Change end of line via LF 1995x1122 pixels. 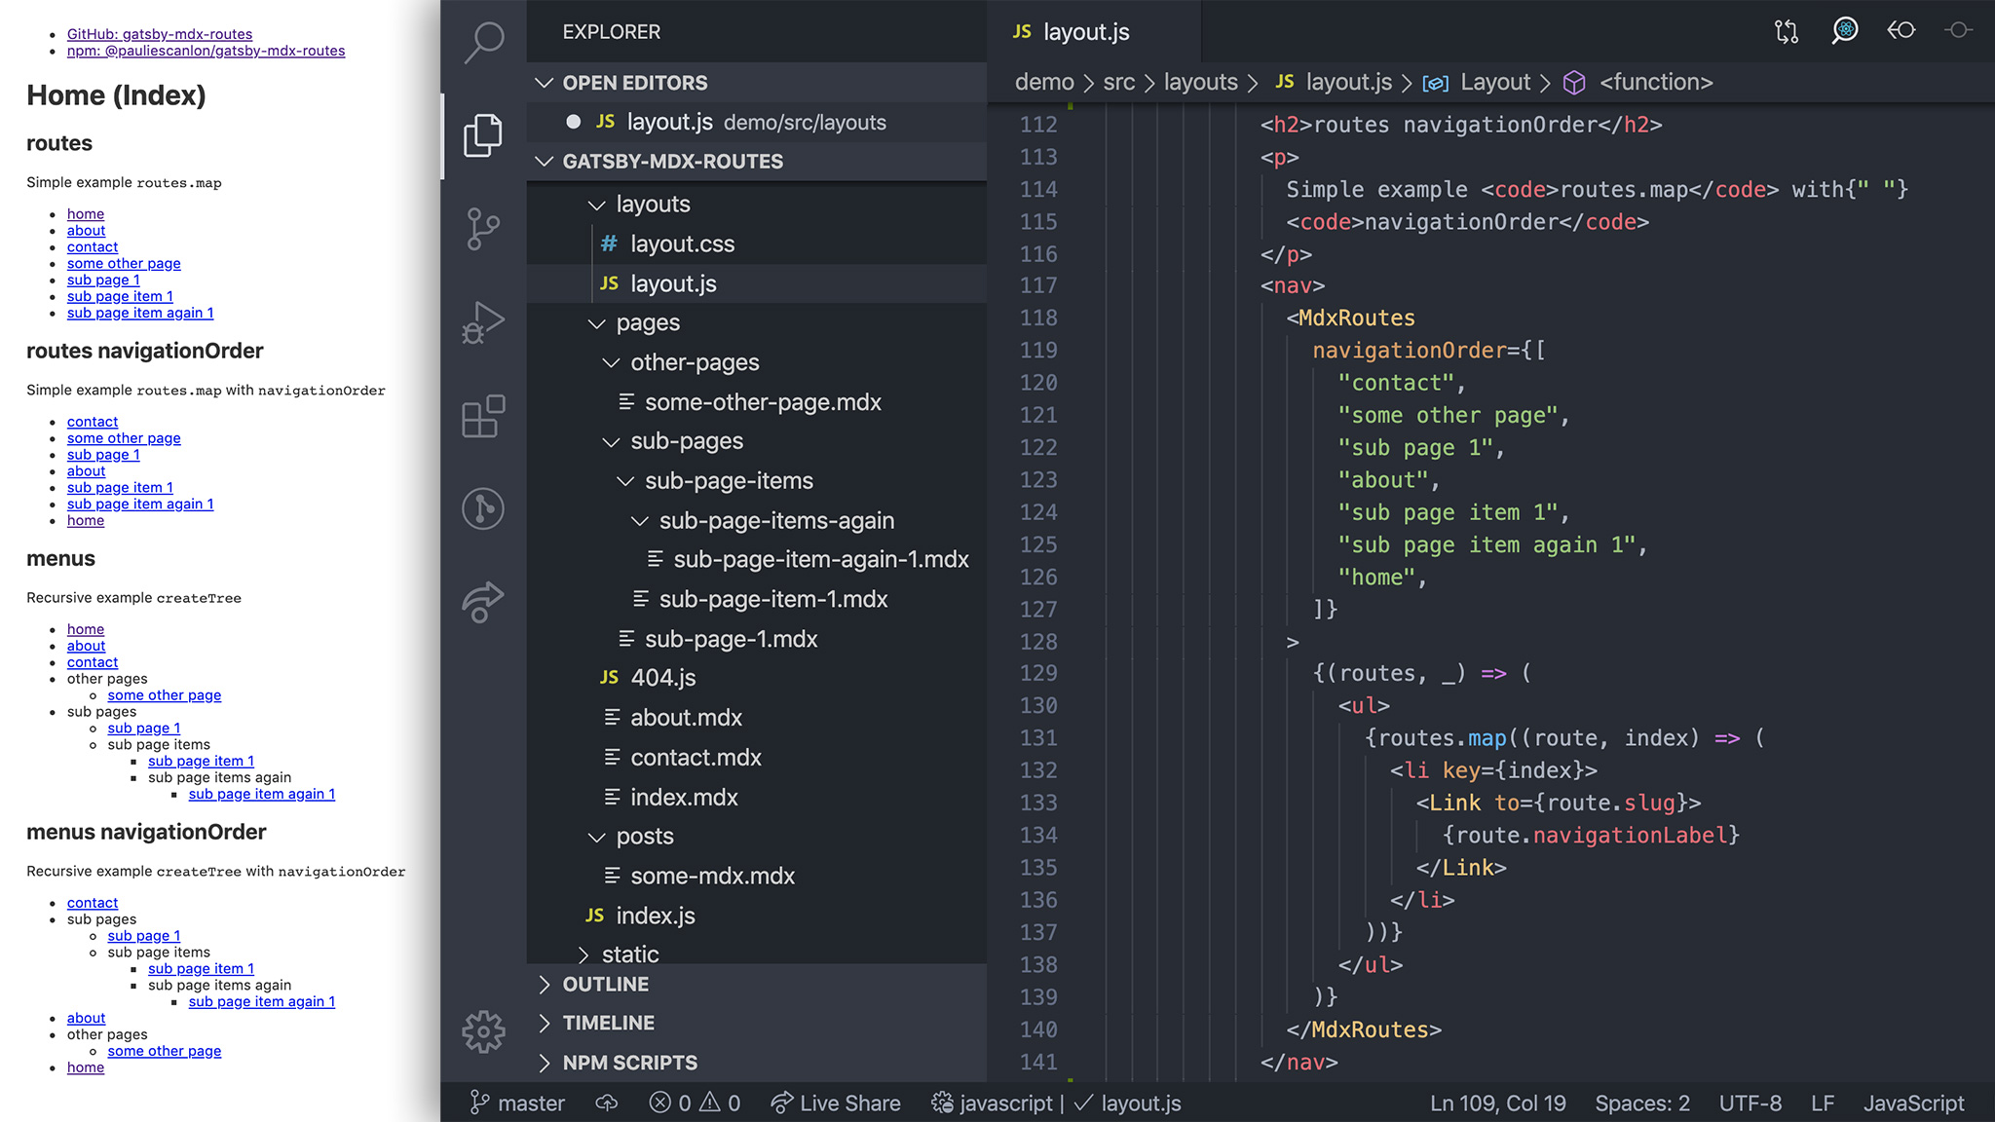(x=1823, y=1103)
